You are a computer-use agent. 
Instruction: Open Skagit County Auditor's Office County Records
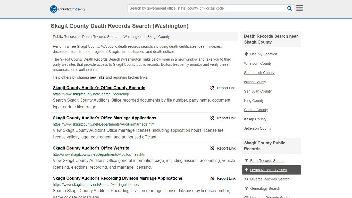[99, 88]
